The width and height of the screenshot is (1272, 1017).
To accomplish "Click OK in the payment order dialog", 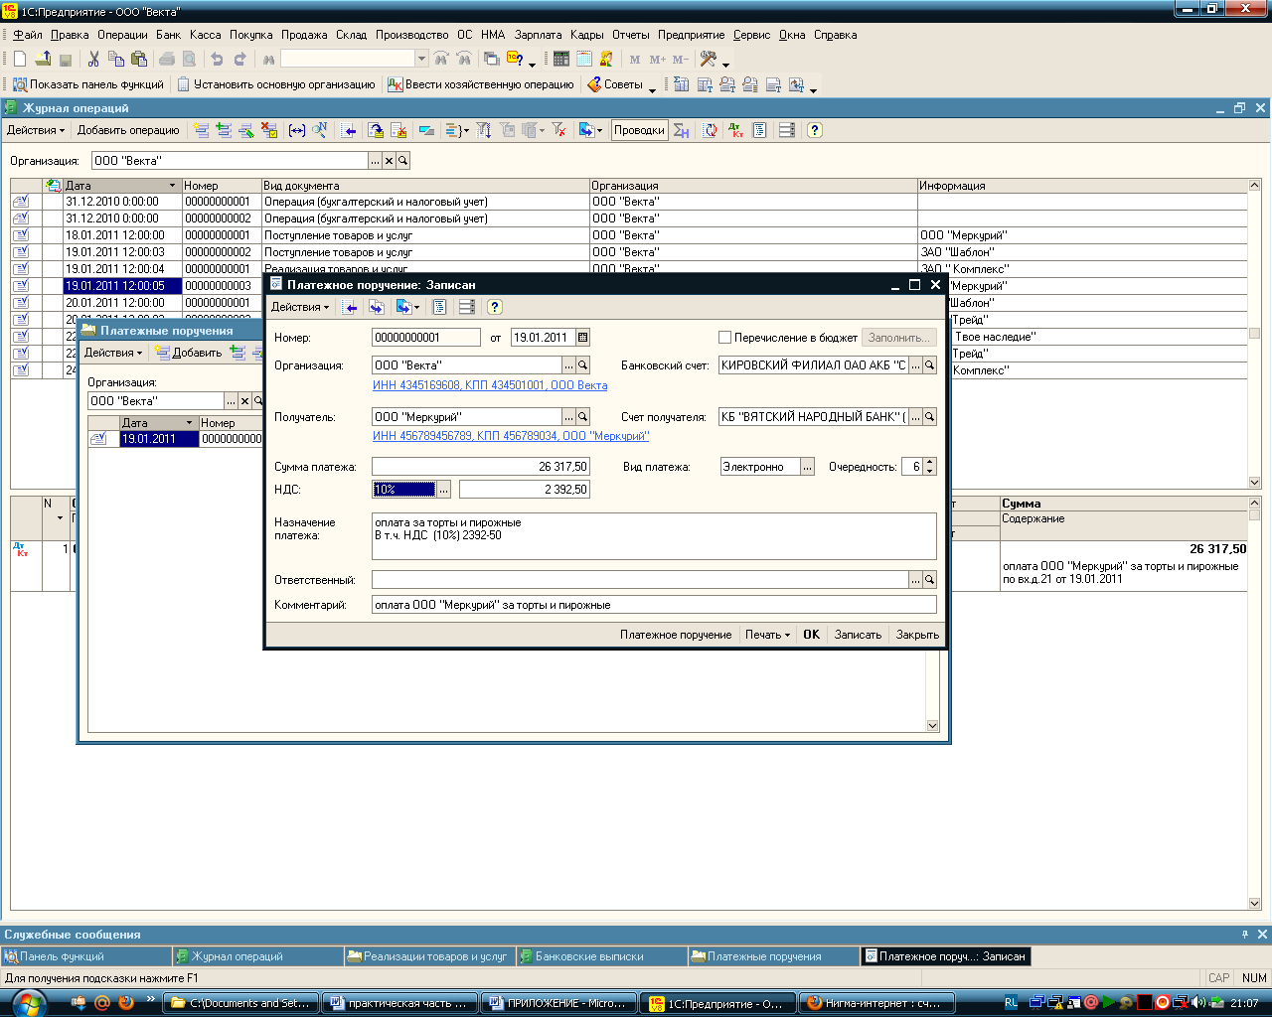I will 812,635.
